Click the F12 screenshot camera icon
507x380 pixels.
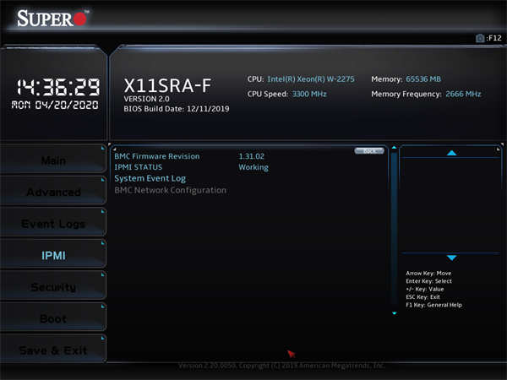(480, 38)
